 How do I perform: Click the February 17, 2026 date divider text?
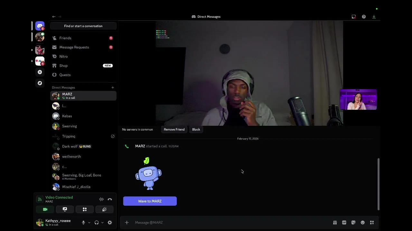click(248, 139)
